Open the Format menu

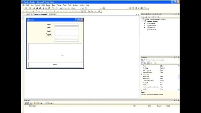[x=59, y=5]
